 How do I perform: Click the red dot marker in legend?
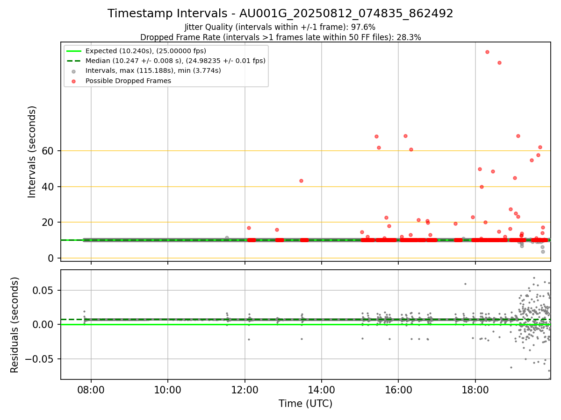coord(74,81)
